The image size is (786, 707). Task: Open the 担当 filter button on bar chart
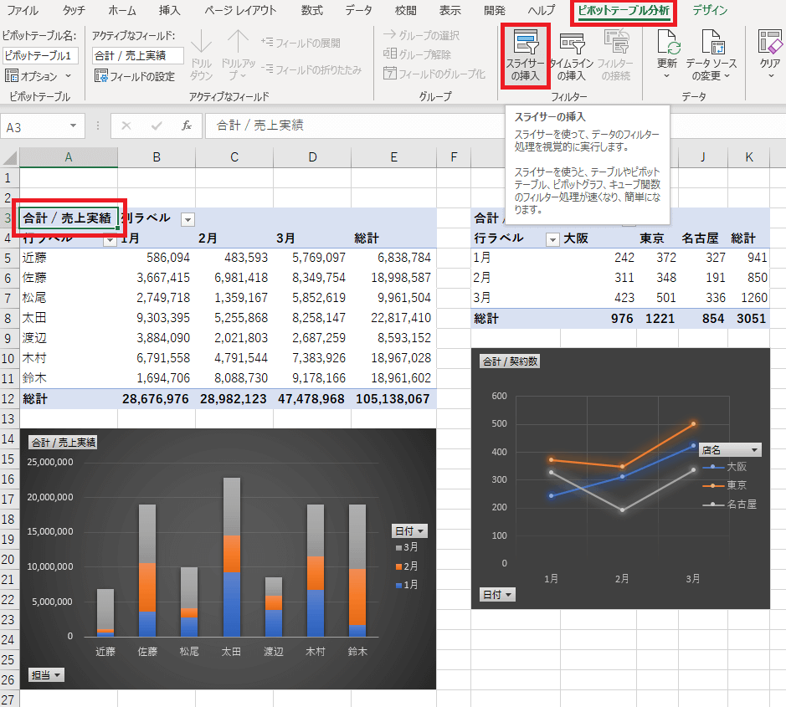(x=46, y=675)
